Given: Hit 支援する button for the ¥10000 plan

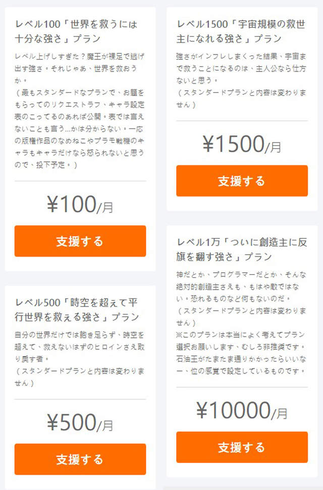Looking at the screenshot, I should (x=242, y=447).
